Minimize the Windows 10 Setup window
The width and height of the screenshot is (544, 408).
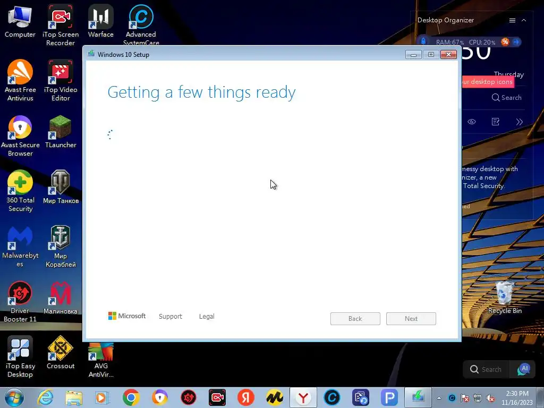413,55
